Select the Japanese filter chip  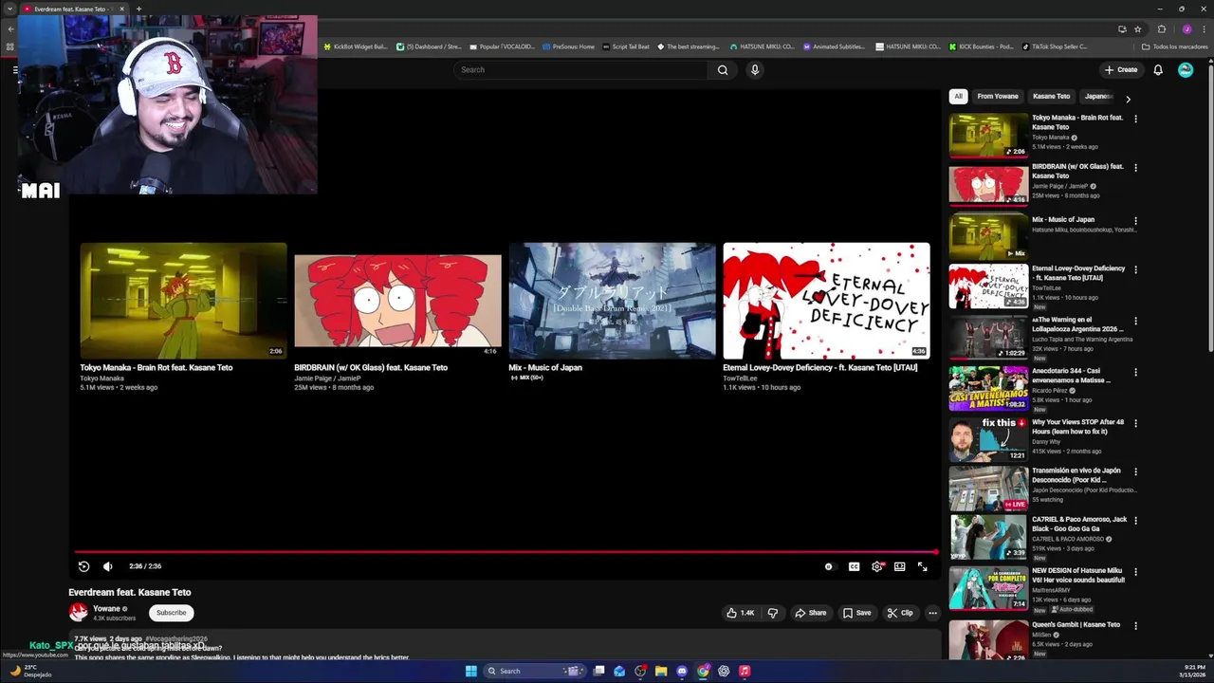1098,96
